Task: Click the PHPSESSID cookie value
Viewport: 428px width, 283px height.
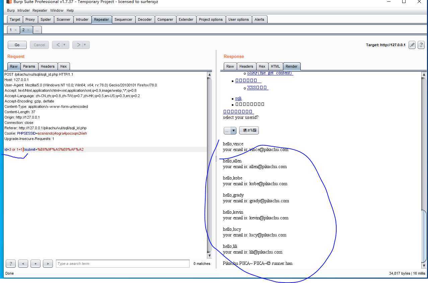Action: (x=62, y=133)
